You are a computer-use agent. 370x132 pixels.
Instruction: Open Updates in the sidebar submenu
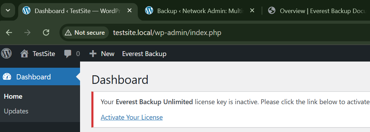tap(16, 111)
